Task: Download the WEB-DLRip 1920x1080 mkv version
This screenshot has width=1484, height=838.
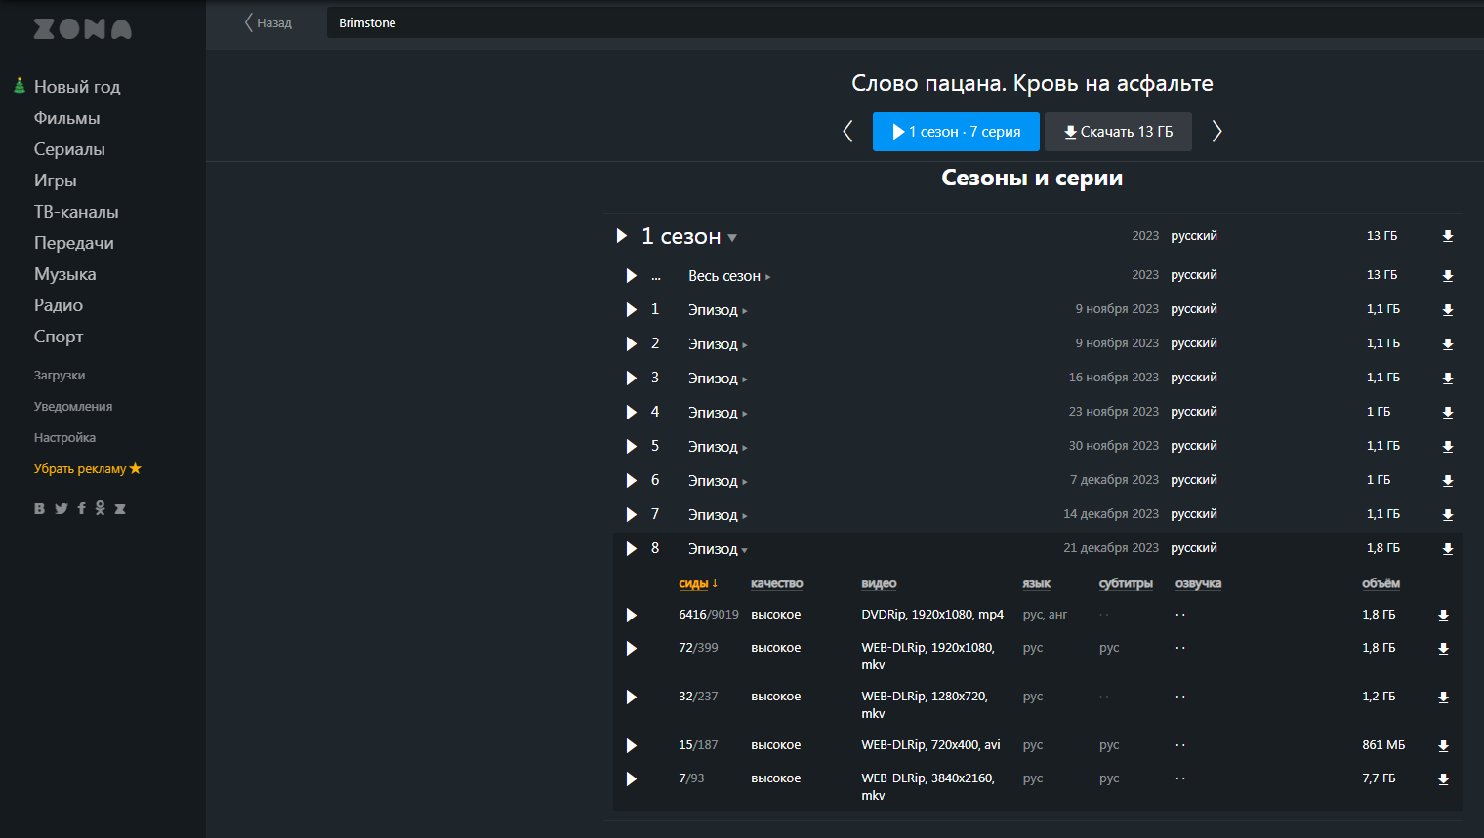Action: pyautogui.click(x=1443, y=649)
